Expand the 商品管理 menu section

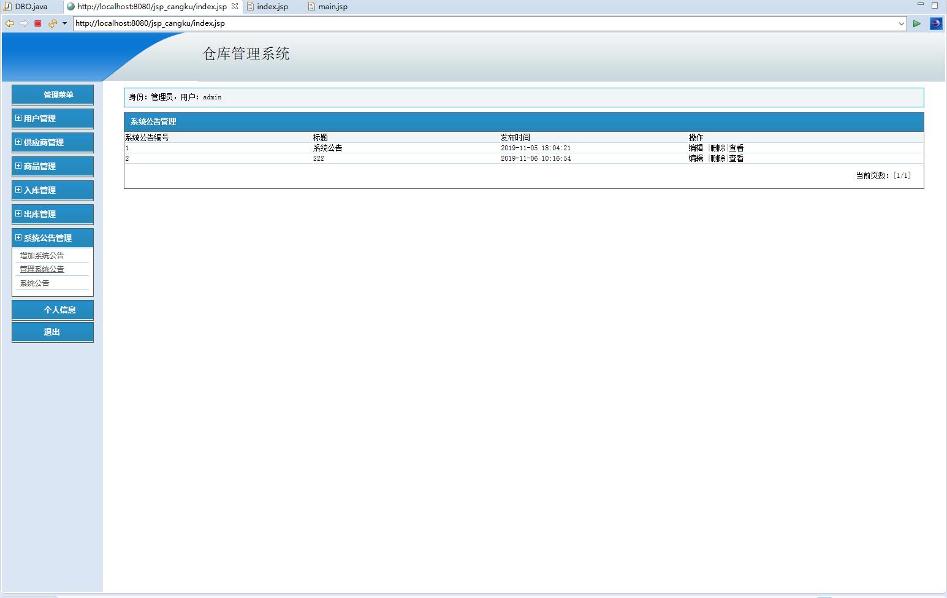coord(39,166)
